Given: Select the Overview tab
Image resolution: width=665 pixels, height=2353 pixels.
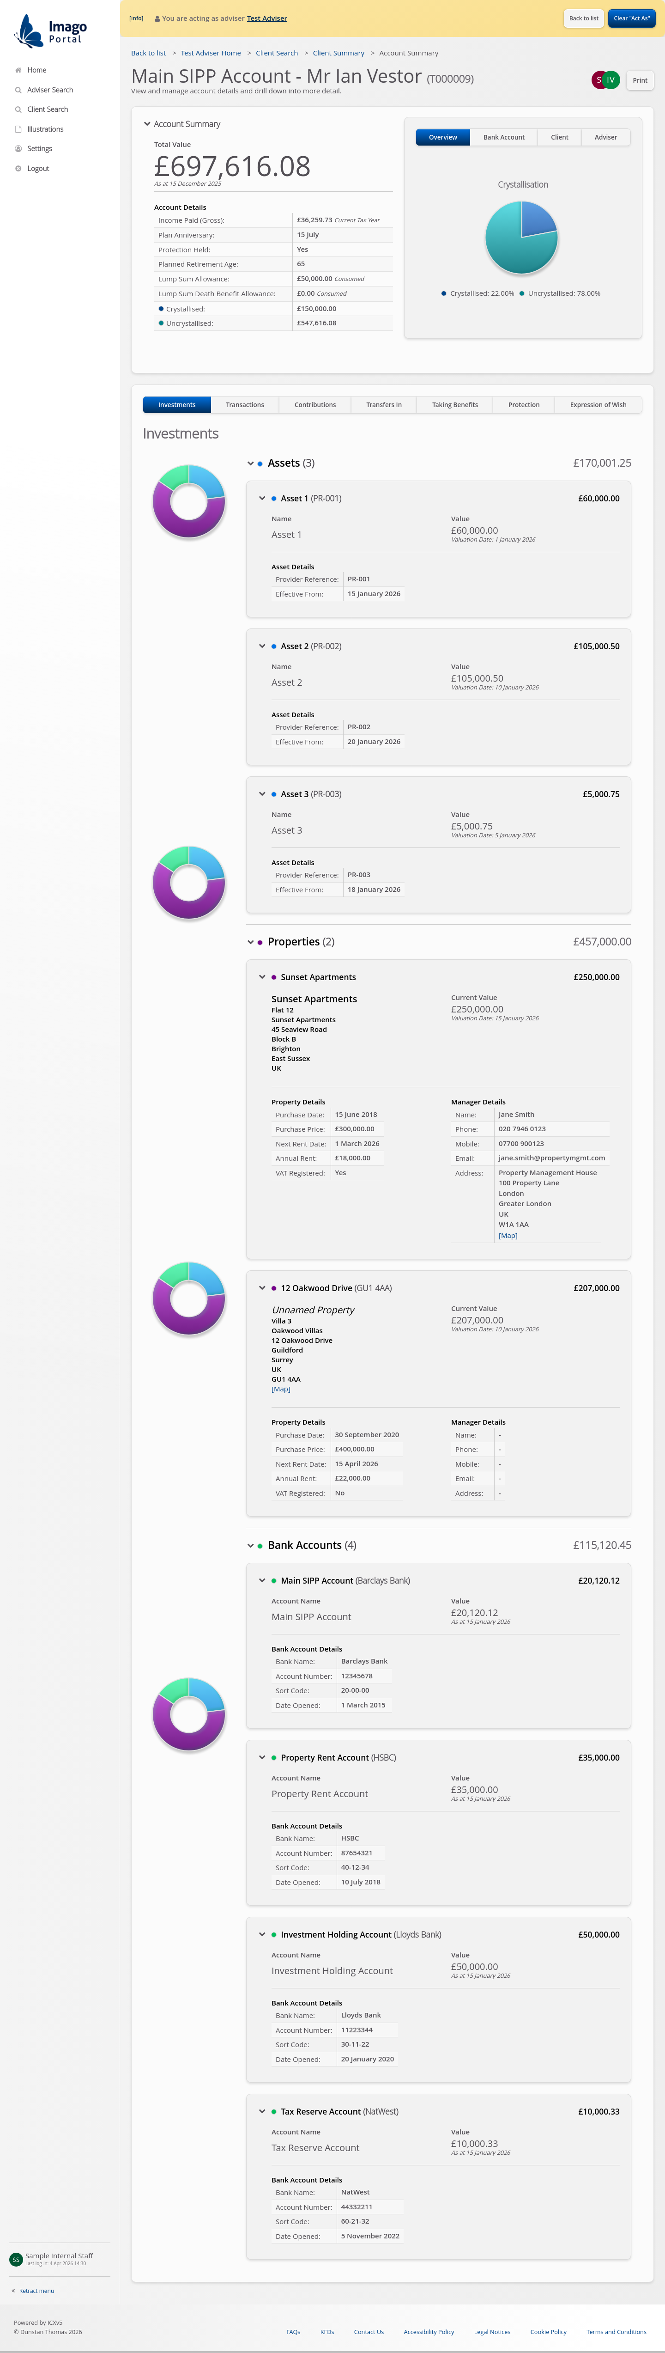Looking at the screenshot, I should [x=443, y=137].
